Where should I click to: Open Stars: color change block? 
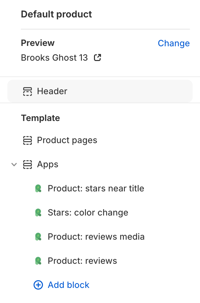pyautogui.click(x=88, y=213)
